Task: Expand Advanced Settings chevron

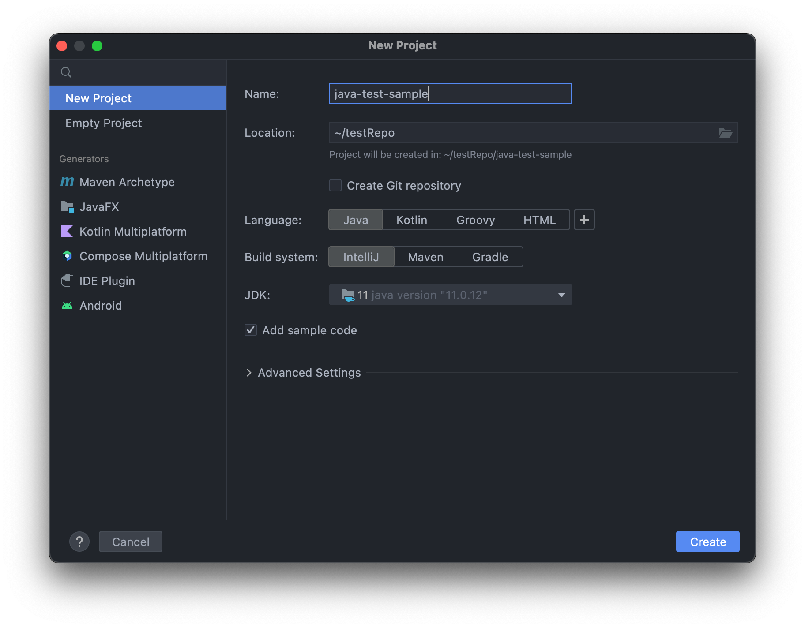Action: click(x=249, y=373)
